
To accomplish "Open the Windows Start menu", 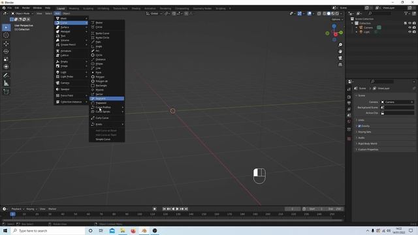I will tap(5, 230).
